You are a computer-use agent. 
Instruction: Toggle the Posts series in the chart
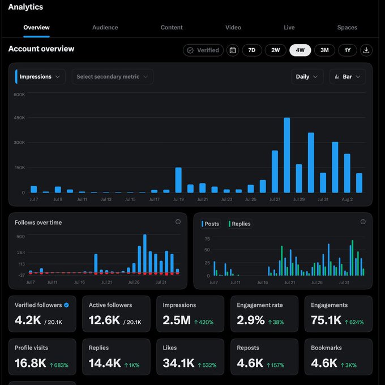[x=210, y=224]
